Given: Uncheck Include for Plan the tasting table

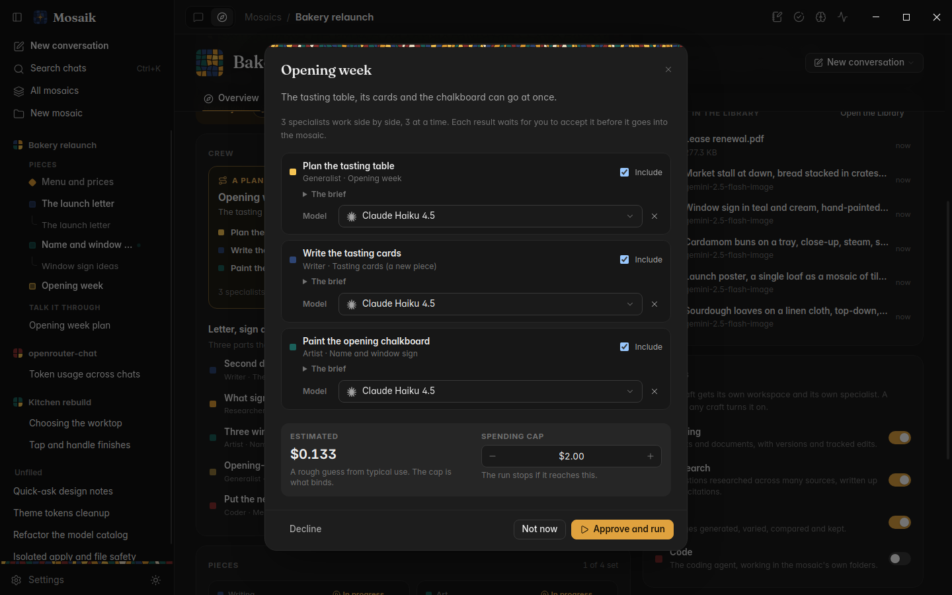Looking at the screenshot, I should [x=624, y=172].
